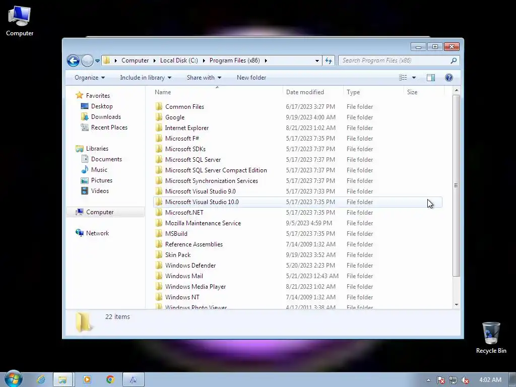The height and width of the screenshot is (387, 516).
Task: Sort by the Size column header
Action: coord(424,92)
